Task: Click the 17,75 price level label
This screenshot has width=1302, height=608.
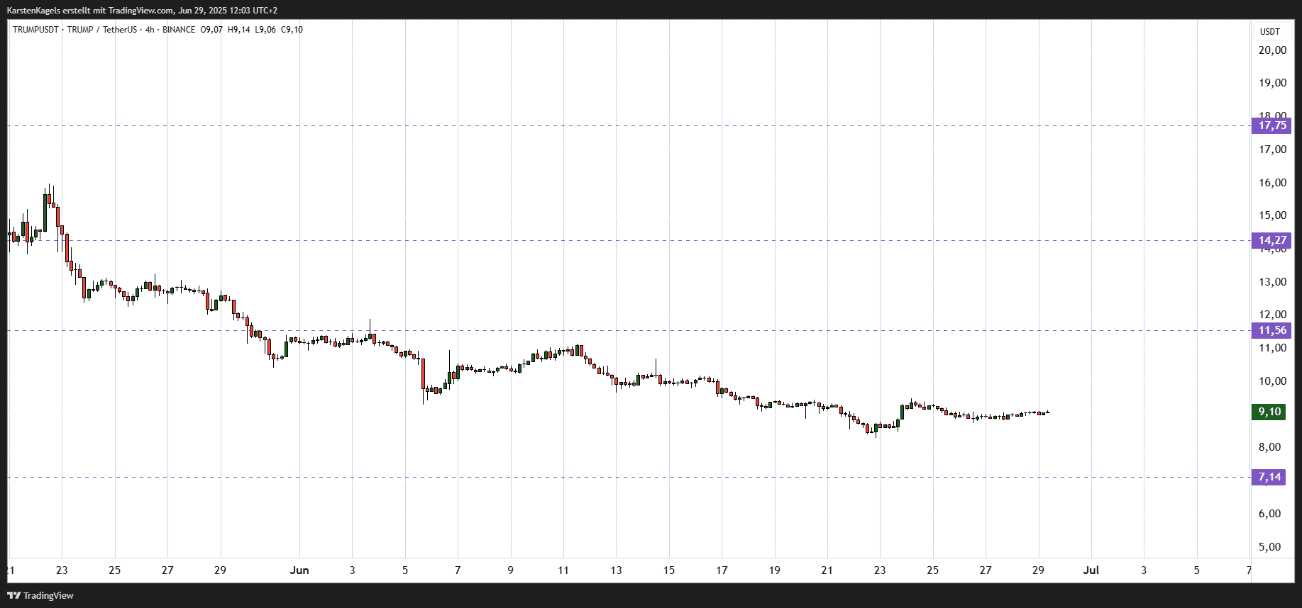Action: (x=1271, y=126)
